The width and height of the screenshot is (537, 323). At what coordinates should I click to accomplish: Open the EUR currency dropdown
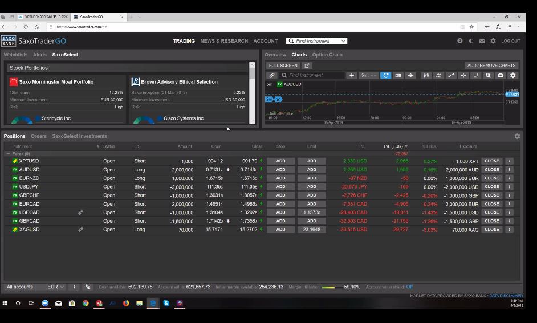(55, 287)
